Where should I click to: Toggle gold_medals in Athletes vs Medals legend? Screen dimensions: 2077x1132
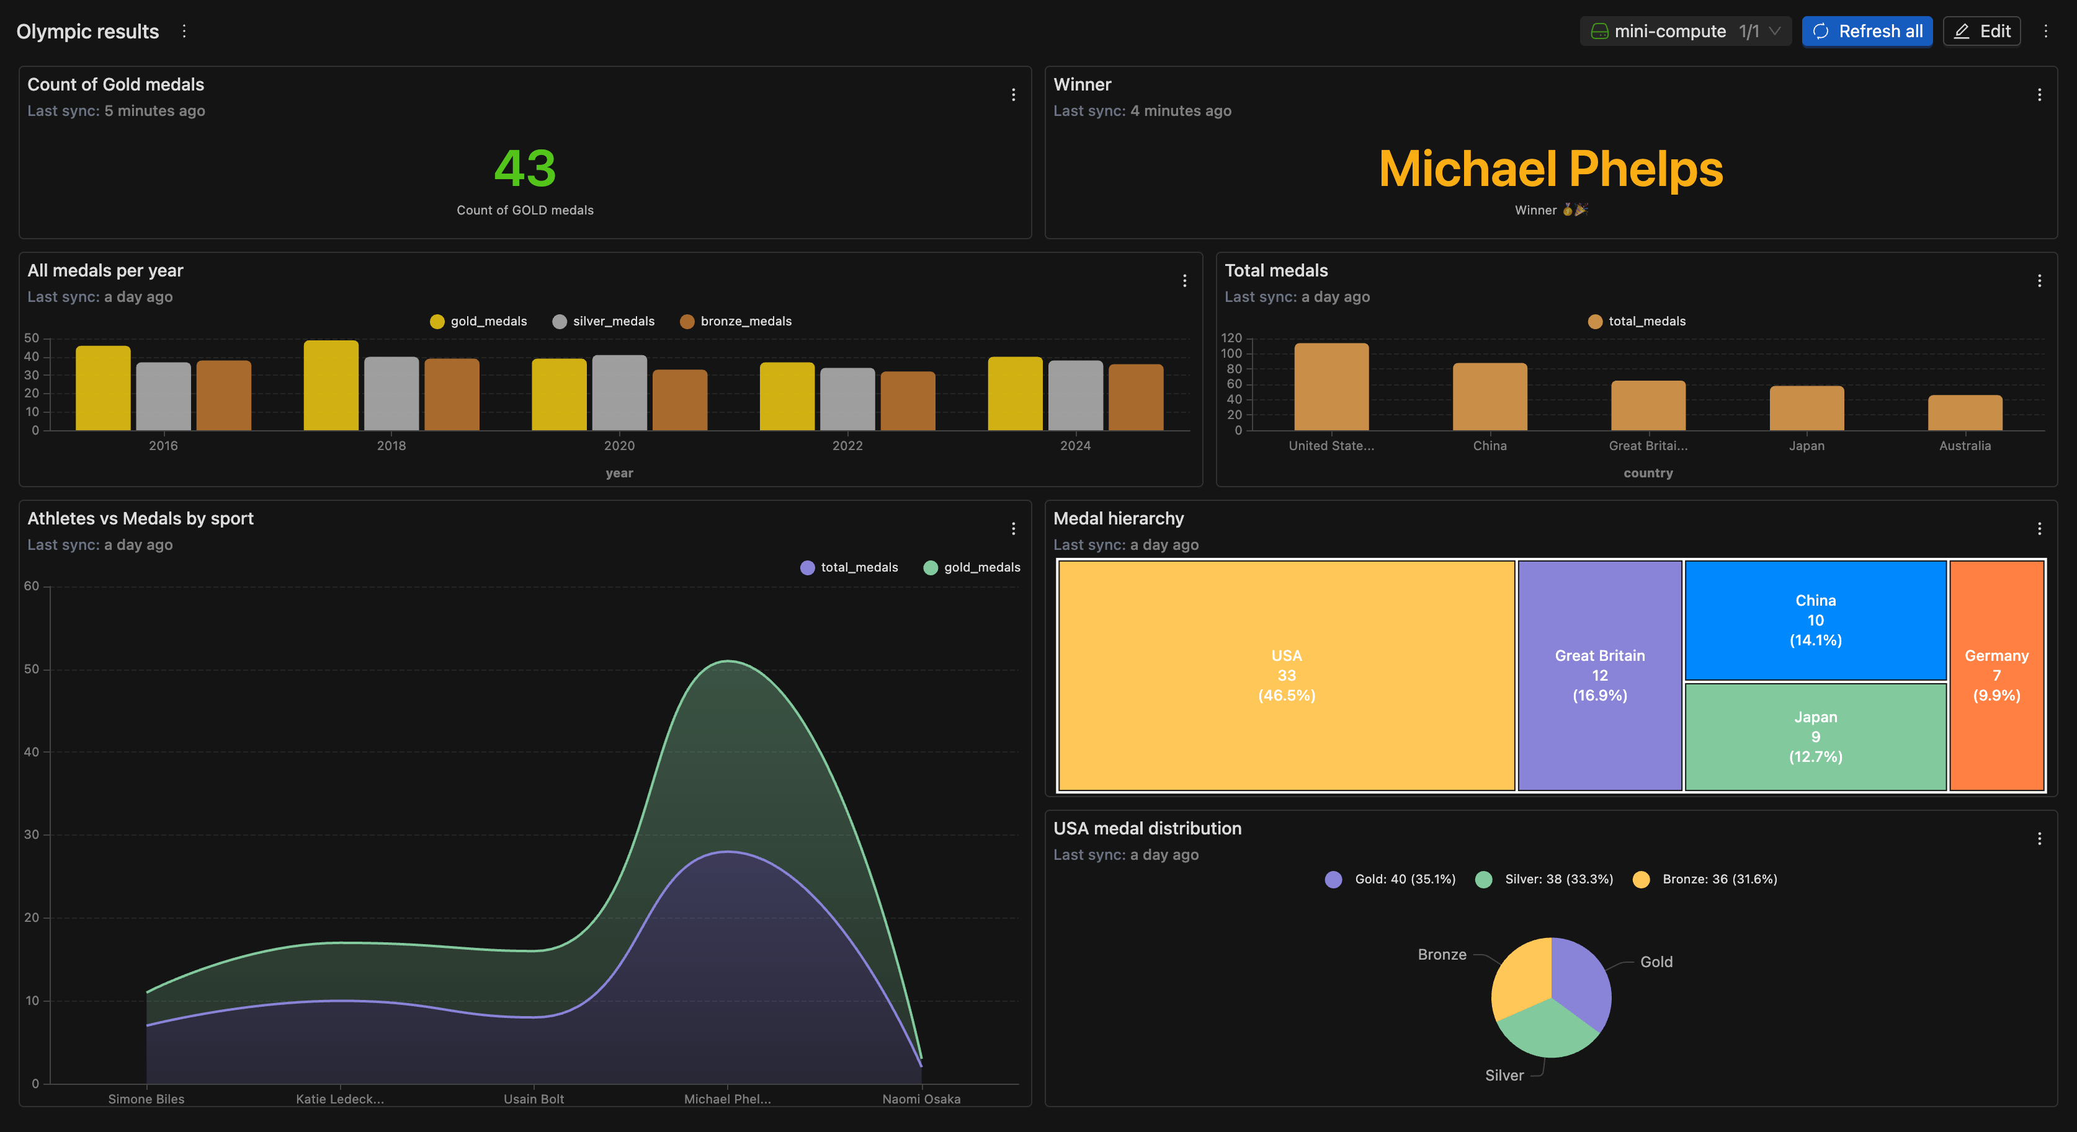click(971, 567)
